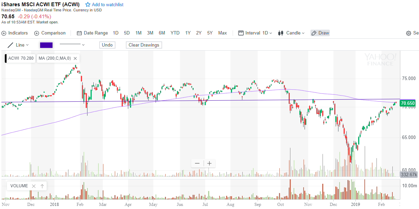Click the Date Range calendar icon
The image size is (419, 209).
click(x=79, y=33)
